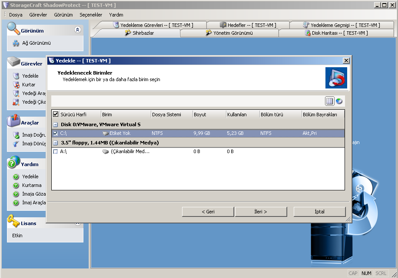Click the Görevler hard drive icon
Screen dimensions: 398x278
tap(13, 62)
